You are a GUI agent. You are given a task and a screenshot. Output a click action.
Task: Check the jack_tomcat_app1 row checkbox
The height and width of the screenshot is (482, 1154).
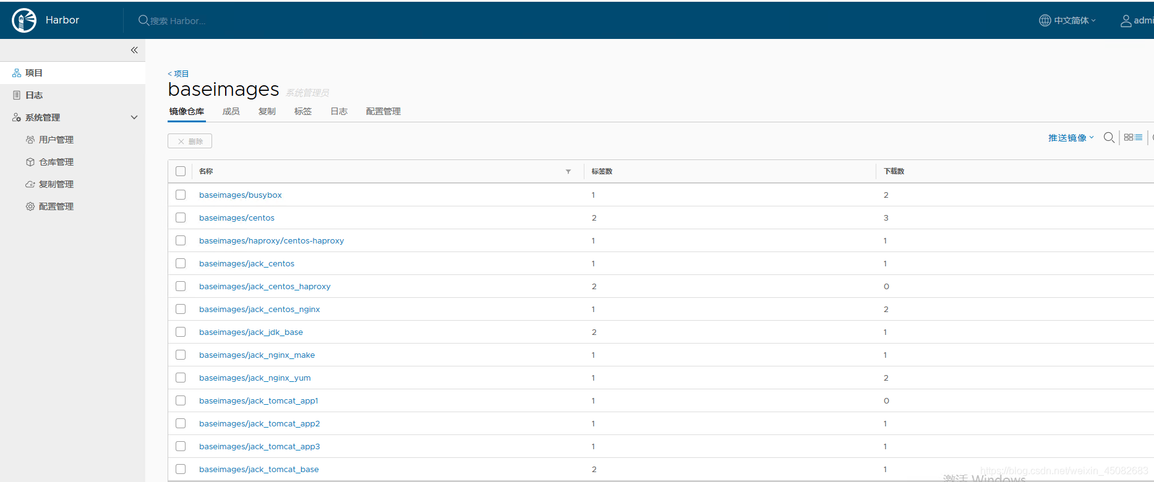181,400
